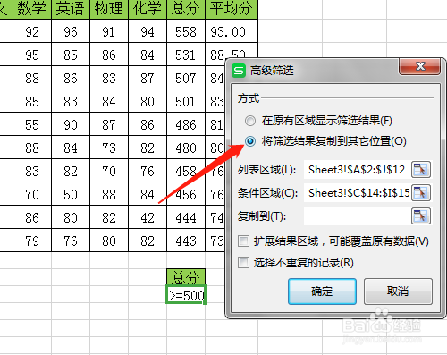Select 在原有区域显示筛选结果 radio option
The height and width of the screenshot is (355, 447).
click(x=250, y=121)
